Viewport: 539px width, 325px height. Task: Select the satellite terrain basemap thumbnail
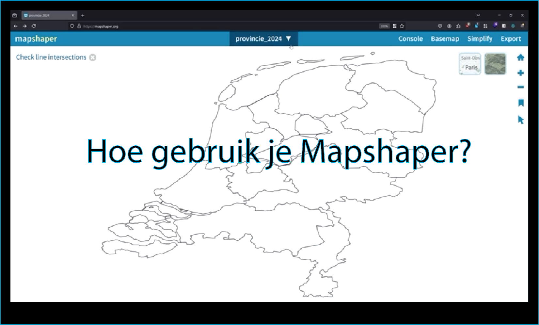click(x=495, y=64)
